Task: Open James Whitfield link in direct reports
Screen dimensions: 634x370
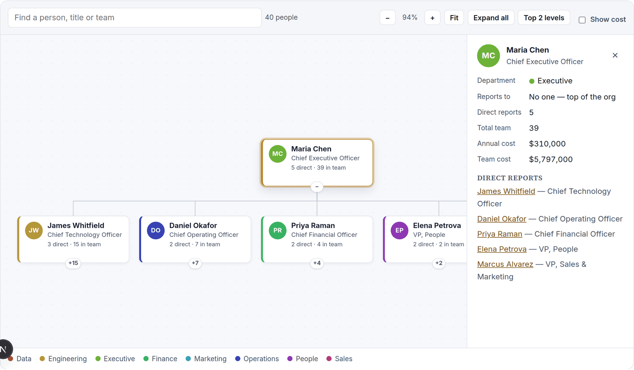Action: coord(506,191)
